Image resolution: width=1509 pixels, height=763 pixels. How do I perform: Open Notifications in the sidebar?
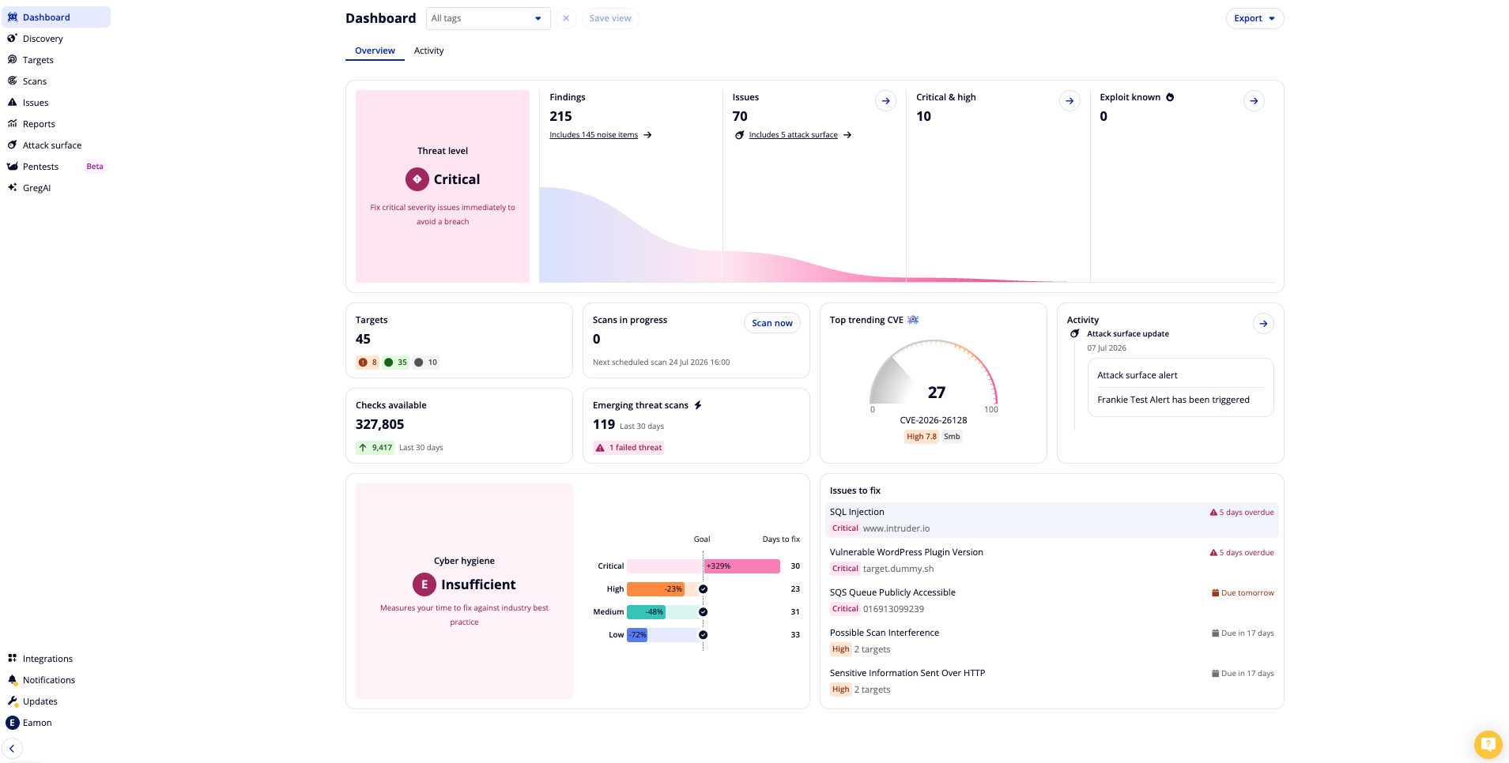point(48,680)
